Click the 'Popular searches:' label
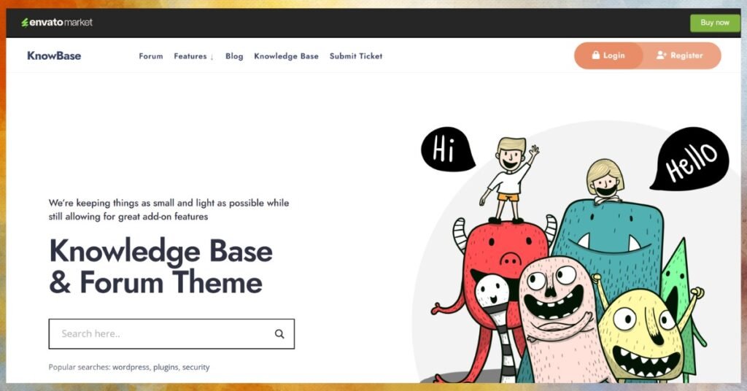 pyautogui.click(x=80, y=367)
